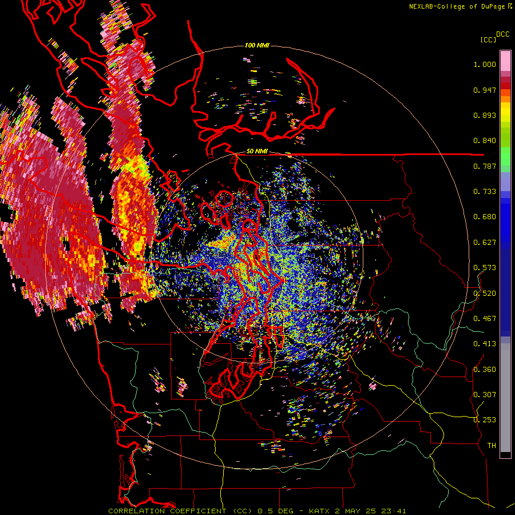Click the CORRELATION COEFFICIENT (CC) caption text
The width and height of the screenshot is (515, 515).
click(180, 511)
